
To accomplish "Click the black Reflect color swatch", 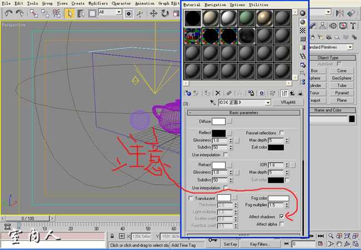I will [x=218, y=133].
